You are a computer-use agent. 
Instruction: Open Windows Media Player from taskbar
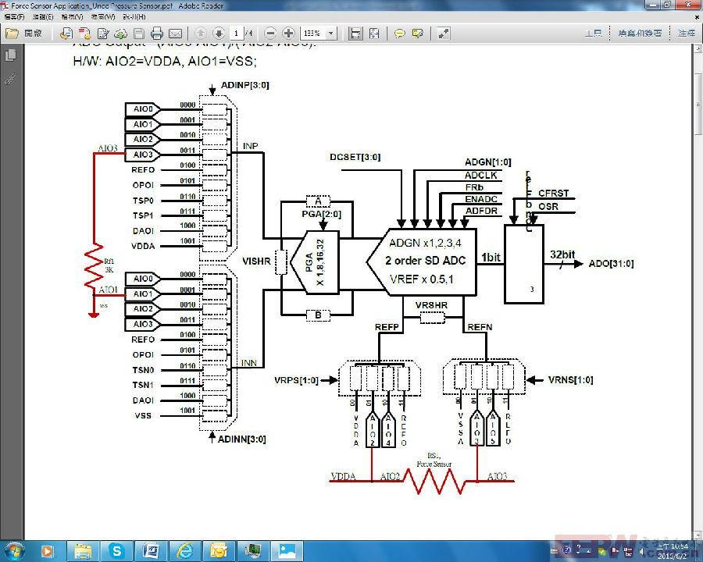click(47, 551)
